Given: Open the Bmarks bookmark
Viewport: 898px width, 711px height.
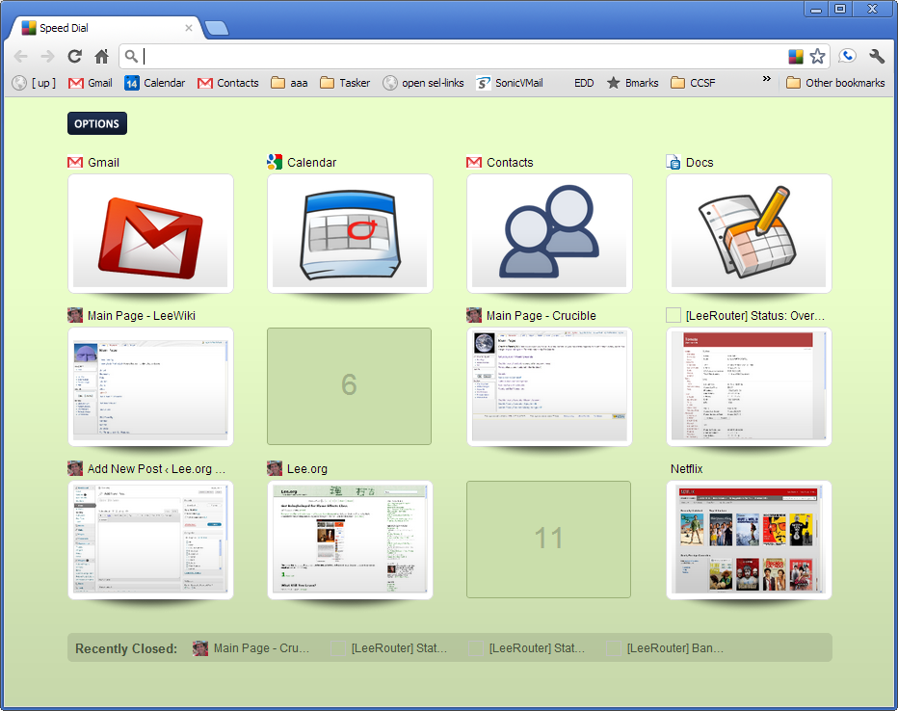Looking at the screenshot, I should (632, 83).
